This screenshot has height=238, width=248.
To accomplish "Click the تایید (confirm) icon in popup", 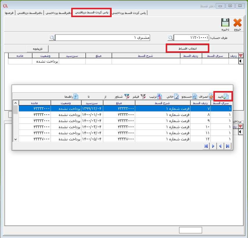I will pyautogui.click(x=226, y=97).
